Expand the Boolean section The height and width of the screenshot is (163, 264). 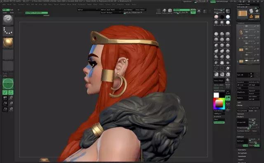(240, 114)
